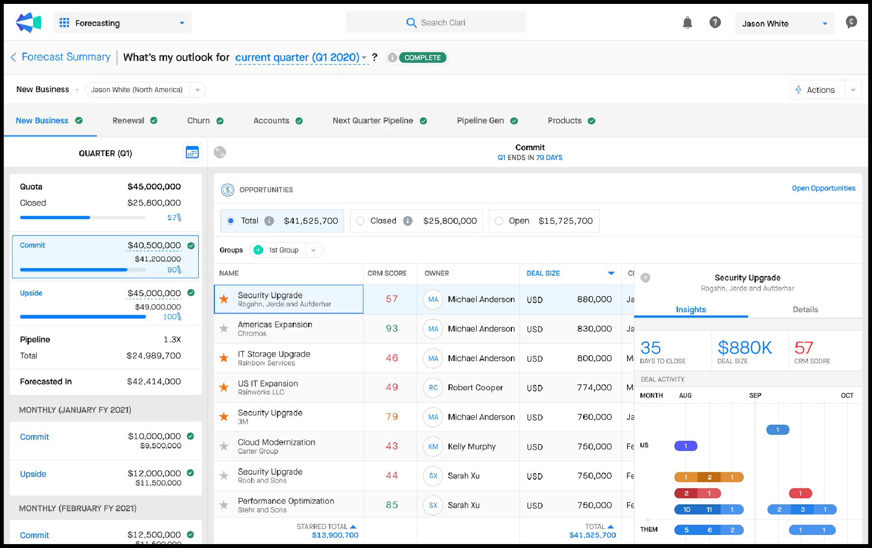Image resolution: width=872 pixels, height=548 pixels.
Task: Close the Security Upgrade detail panel
Action: point(645,277)
